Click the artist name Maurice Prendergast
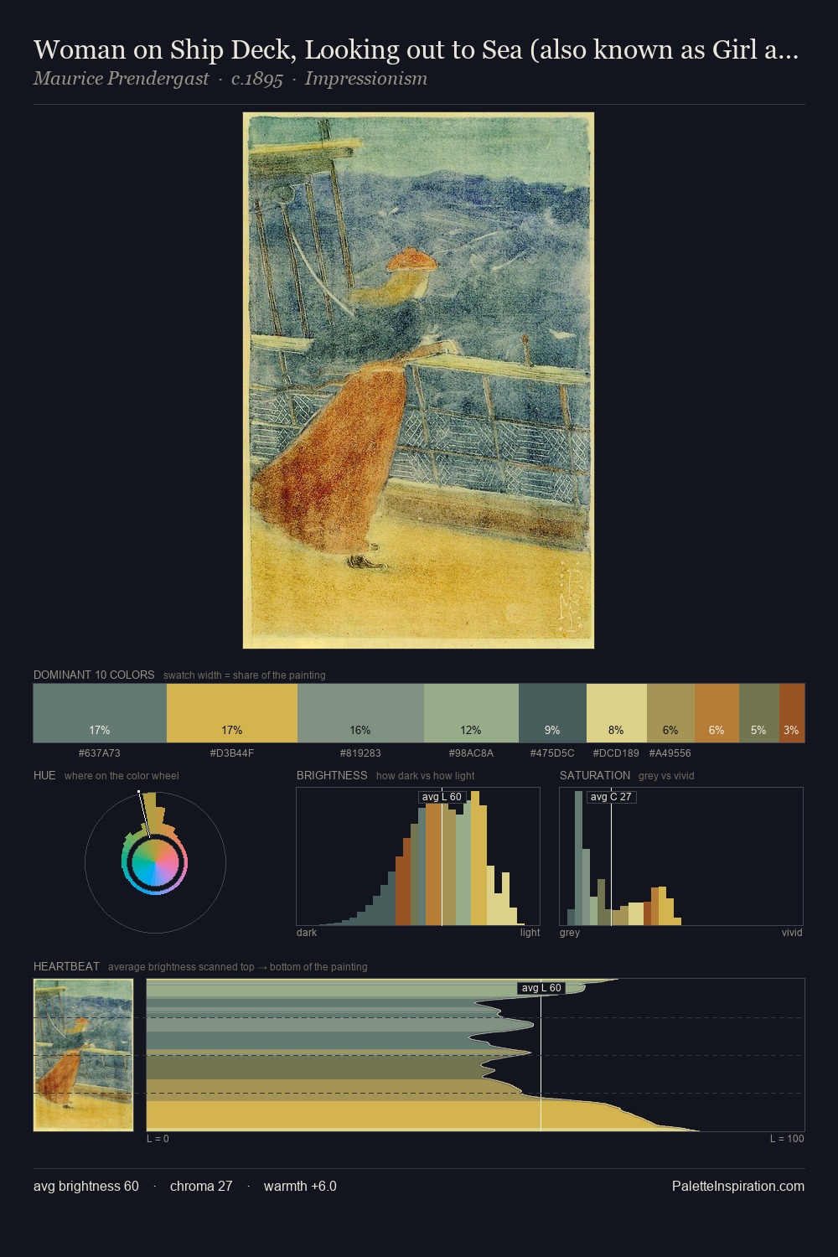Screen dimensions: 838x1257 pyautogui.click(x=121, y=79)
